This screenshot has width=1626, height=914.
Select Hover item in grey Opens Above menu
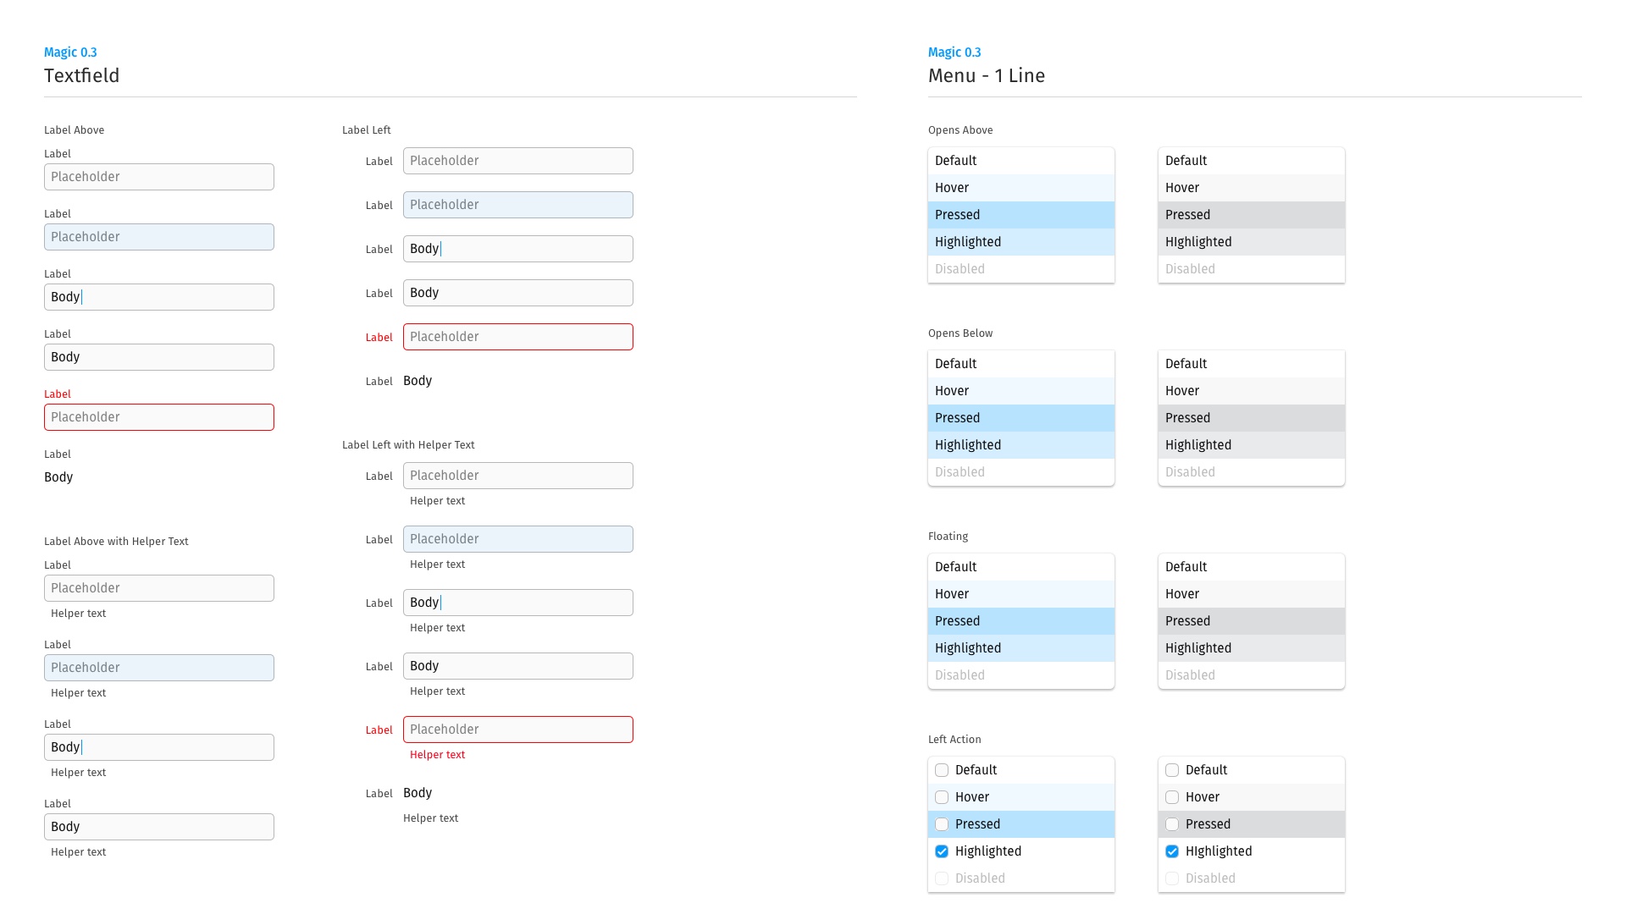tap(1251, 188)
